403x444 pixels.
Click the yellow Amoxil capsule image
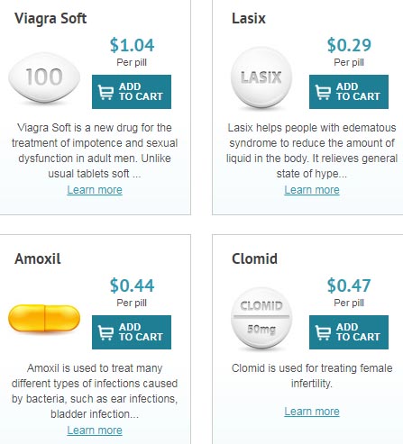coord(44,318)
